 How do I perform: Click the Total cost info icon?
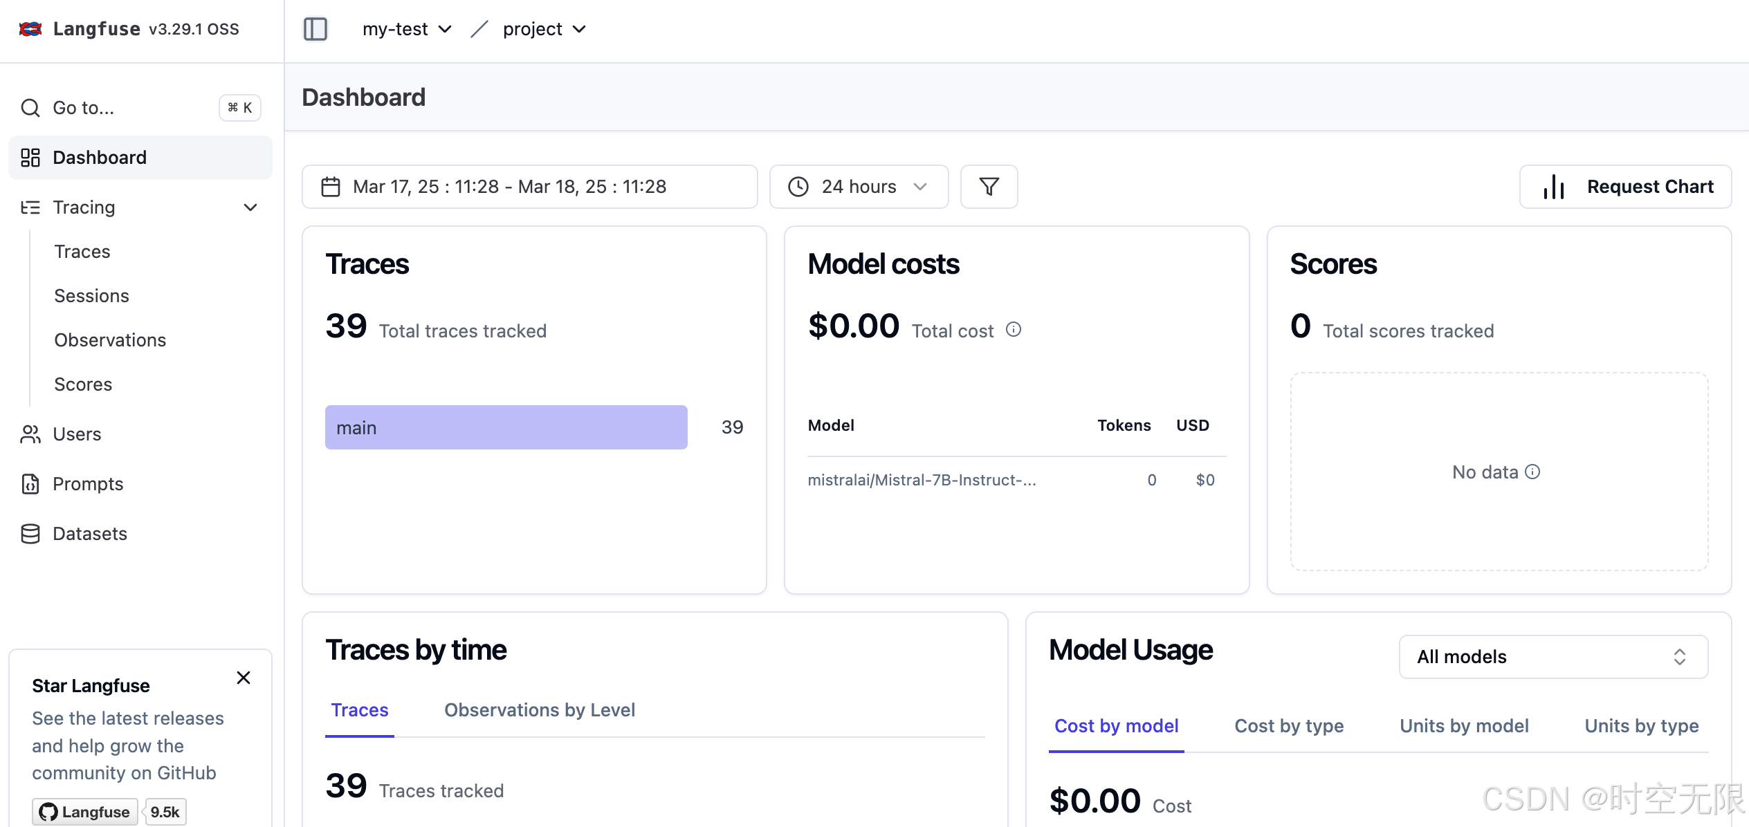point(1014,330)
